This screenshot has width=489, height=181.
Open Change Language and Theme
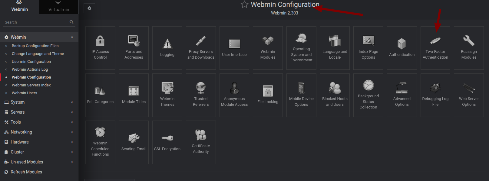pyautogui.click(x=38, y=54)
